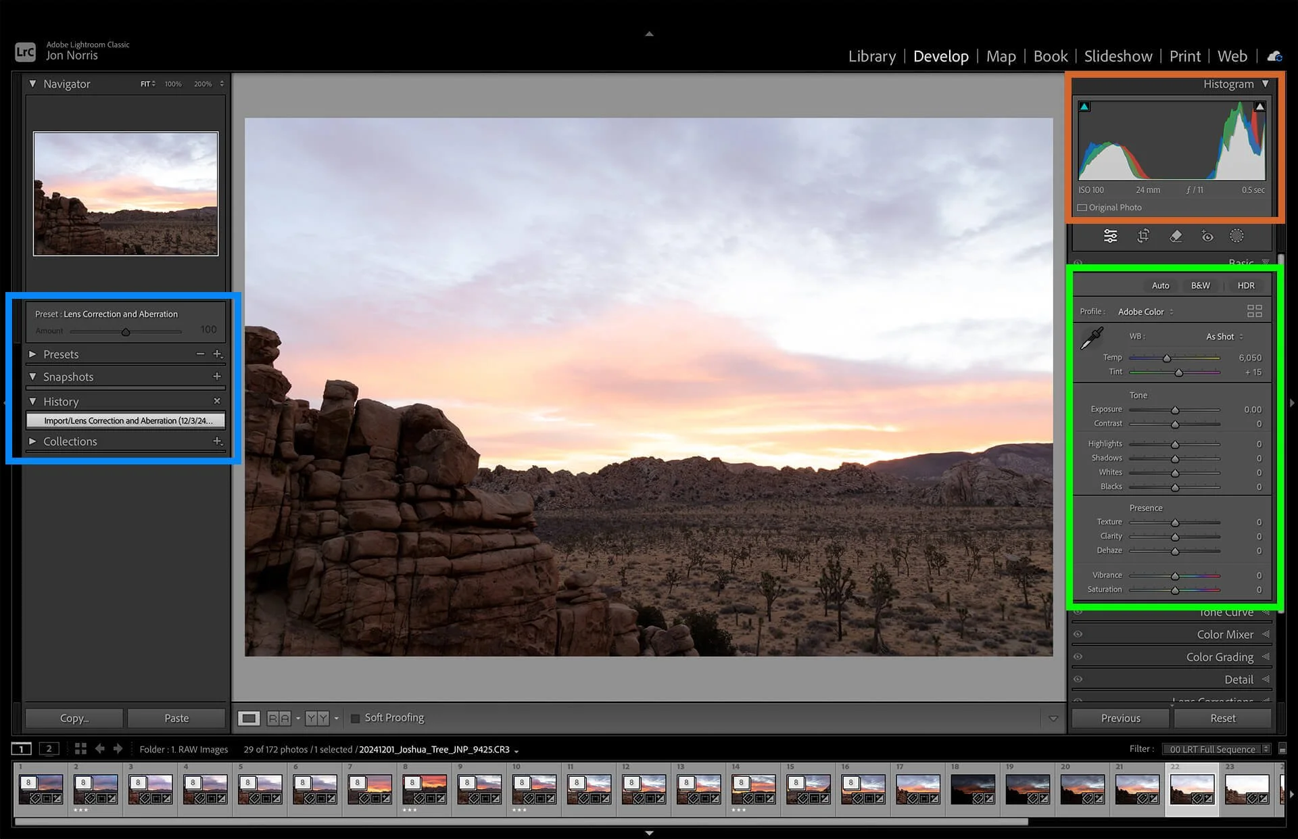Switch to the Library module
Screen dimensions: 1298x839
click(x=871, y=56)
